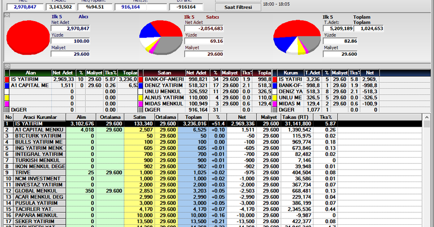Click the Satan table header

click(x=164, y=72)
